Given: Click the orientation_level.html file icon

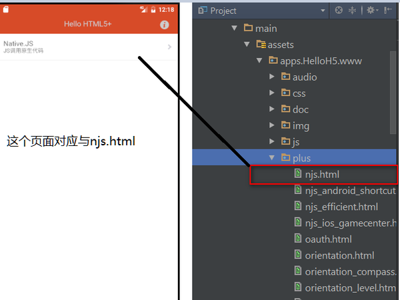Looking at the screenshot, I should coord(298,287).
